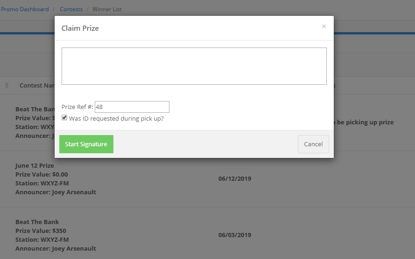Click the Prize Value: $350 text

point(41,231)
